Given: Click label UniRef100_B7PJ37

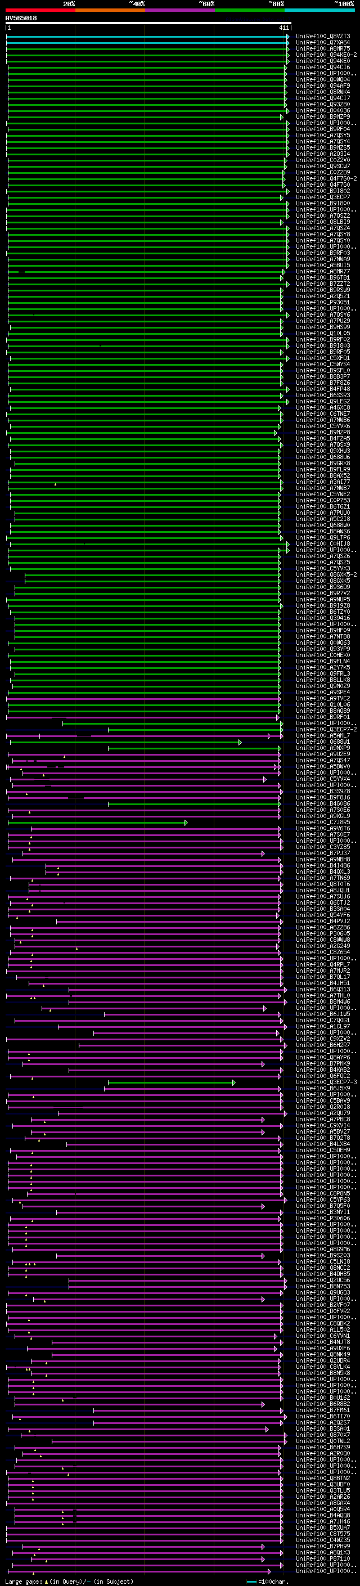Looking at the screenshot, I should coord(322,853).
